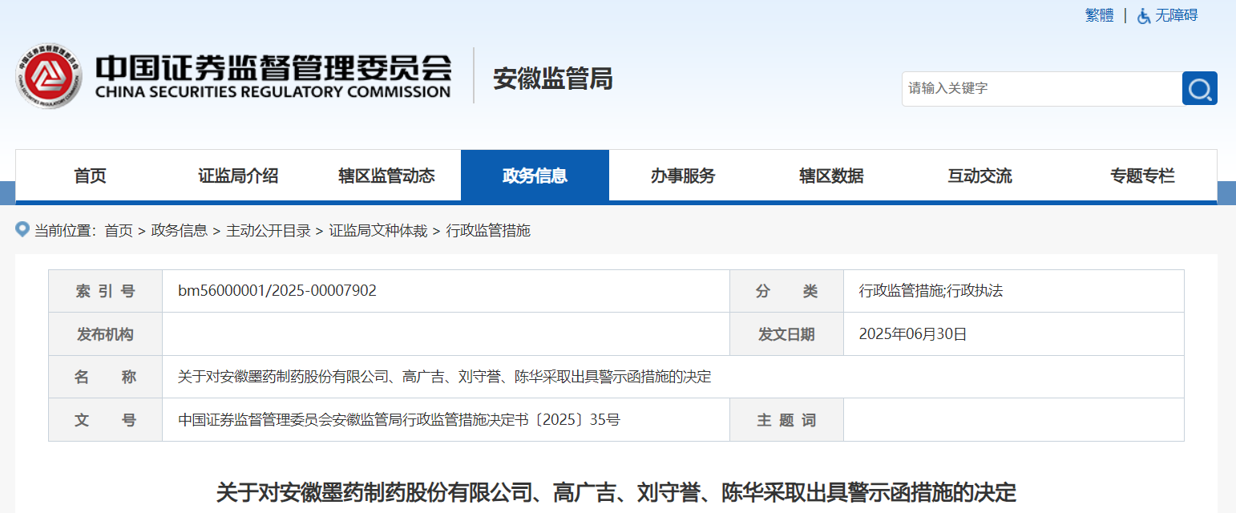The height and width of the screenshot is (513, 1236).
Task: Open the 证监局介绍 navigation tab
Action: click(x=238, y=176)
